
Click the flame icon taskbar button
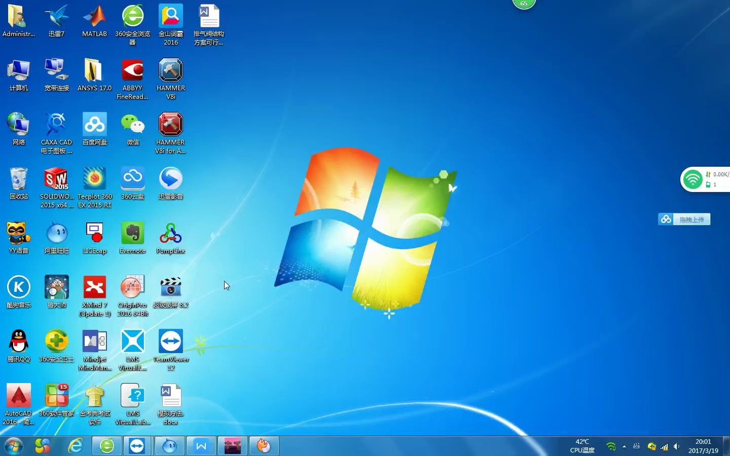pyautogui.click(x=264, y=446)
